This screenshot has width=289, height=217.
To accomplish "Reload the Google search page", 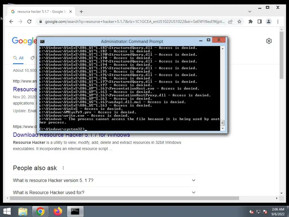I will point(29,21).
